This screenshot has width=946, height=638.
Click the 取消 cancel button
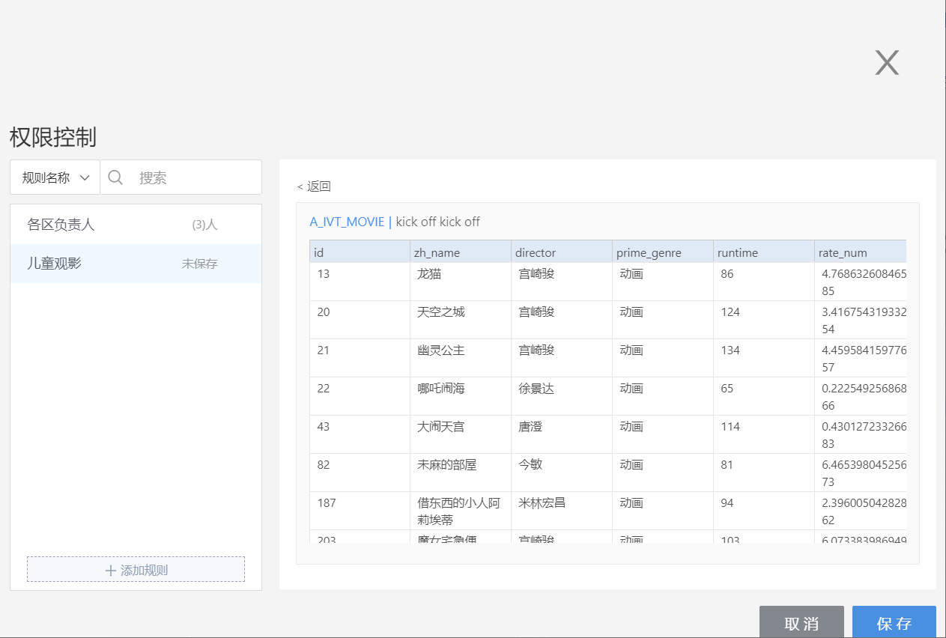[x=801, y=623]
